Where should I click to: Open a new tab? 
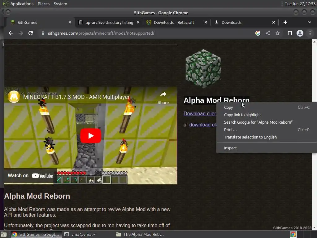pyautogui.click(x=285, y=22)
